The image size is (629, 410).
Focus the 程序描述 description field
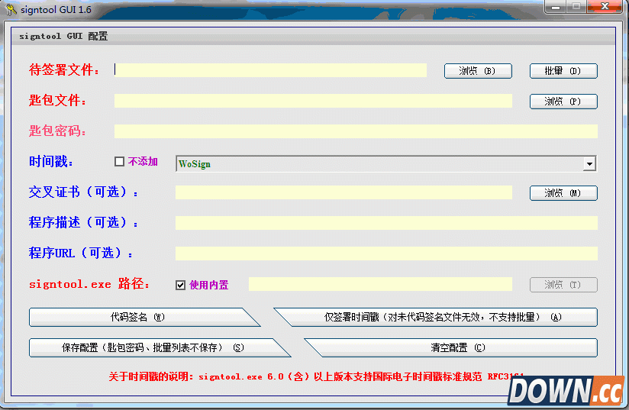pyautogui.click(x=386, y=223)
